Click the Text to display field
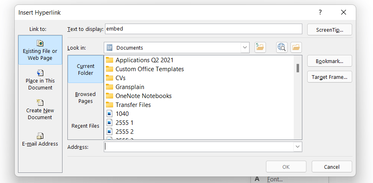Image resolution: width=373 pixels, height=183 pixels. pos(203,29)
